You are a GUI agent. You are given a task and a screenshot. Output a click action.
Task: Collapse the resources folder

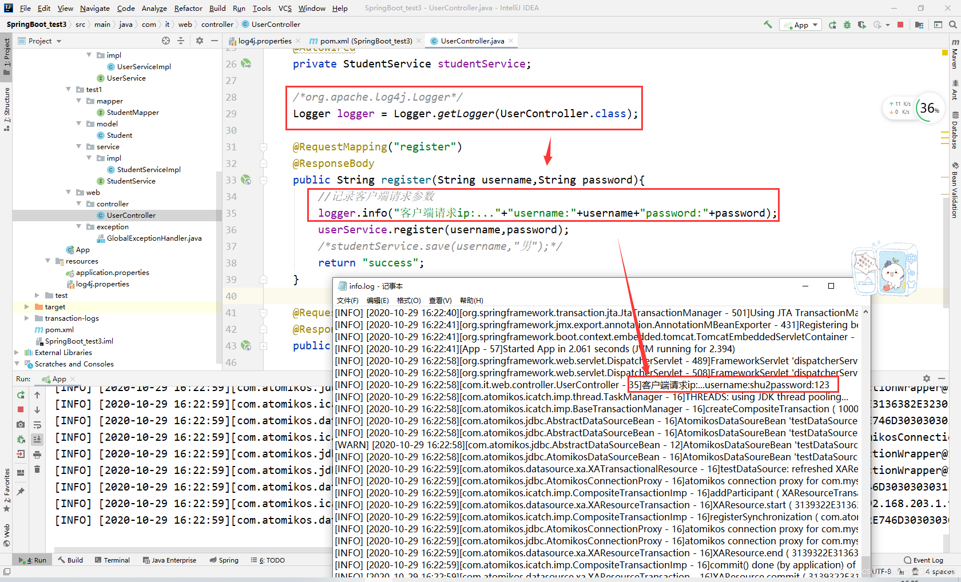pos(47,261)
